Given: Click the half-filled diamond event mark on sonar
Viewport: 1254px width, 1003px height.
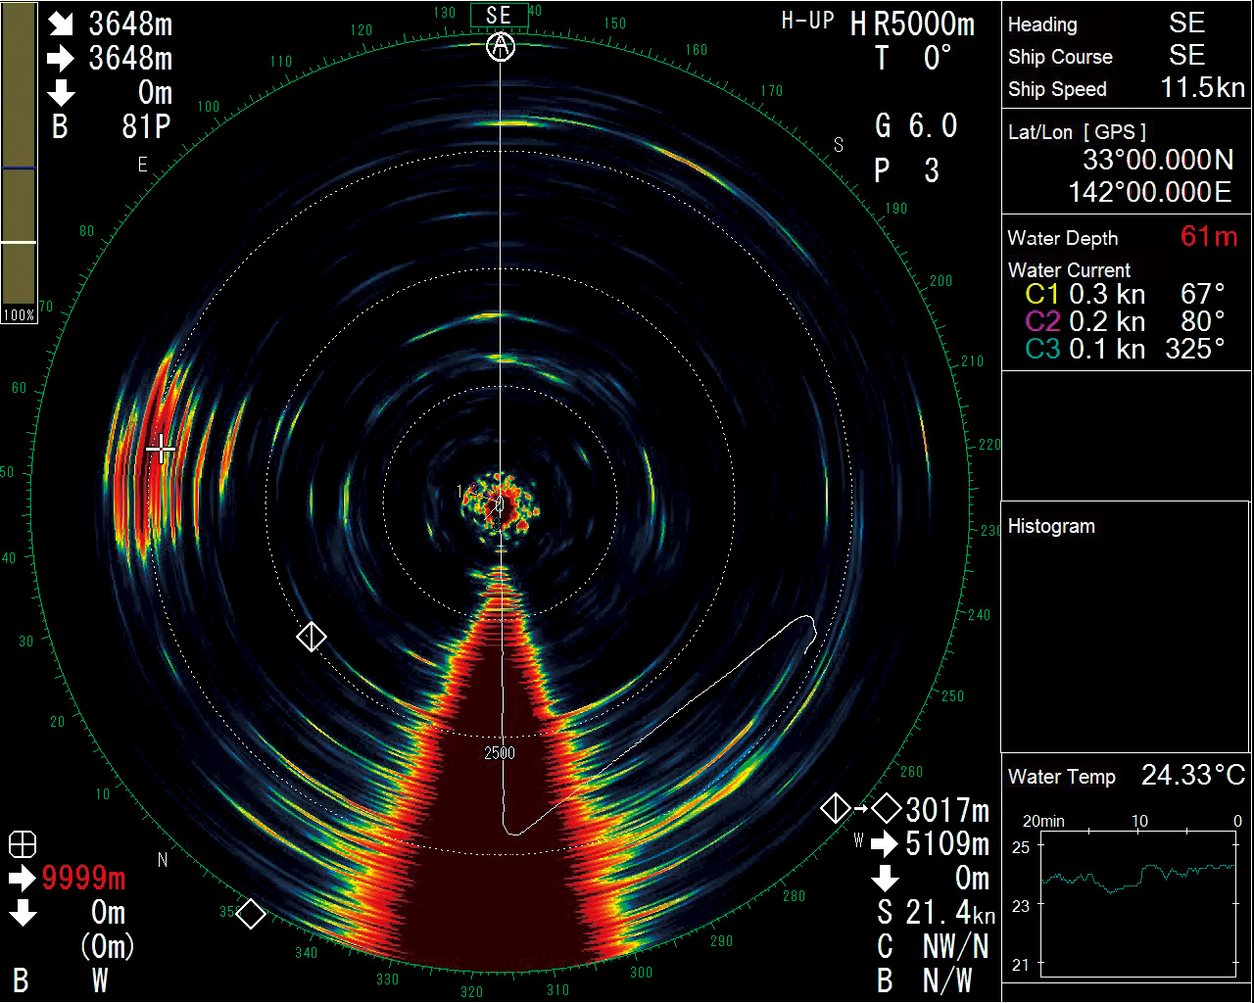Looking at the screenshot, I should tap(311, 637).
